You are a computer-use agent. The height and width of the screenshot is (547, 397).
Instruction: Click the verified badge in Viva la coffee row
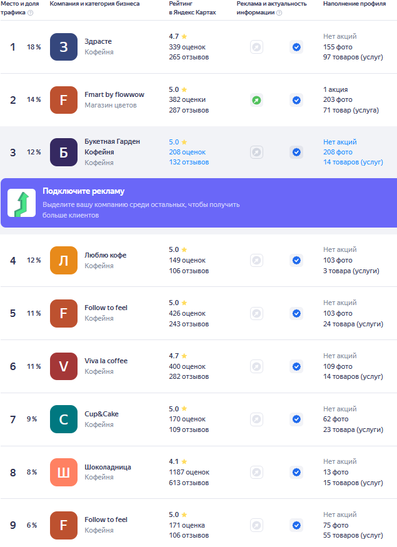coord(296,366)
